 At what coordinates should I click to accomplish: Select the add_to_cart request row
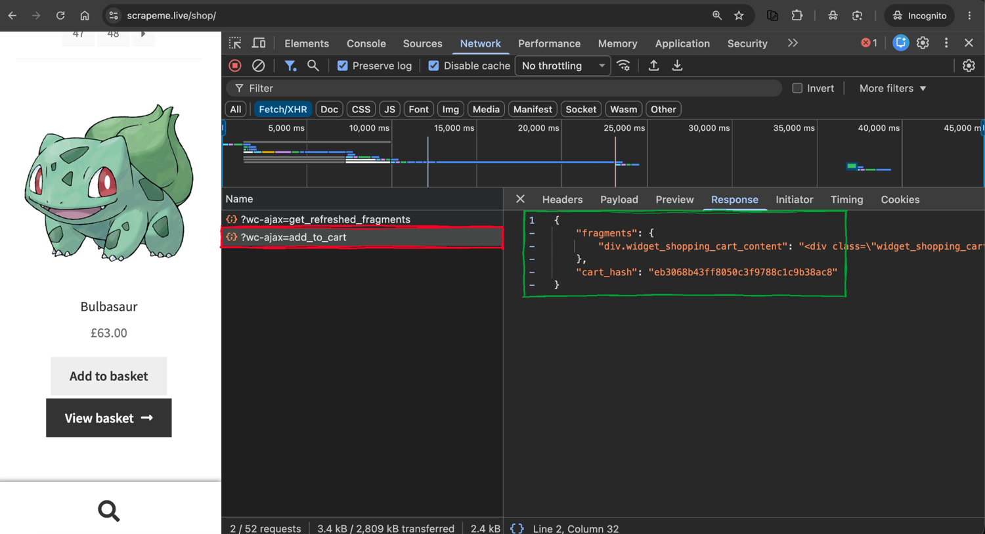tap(362, 237)
